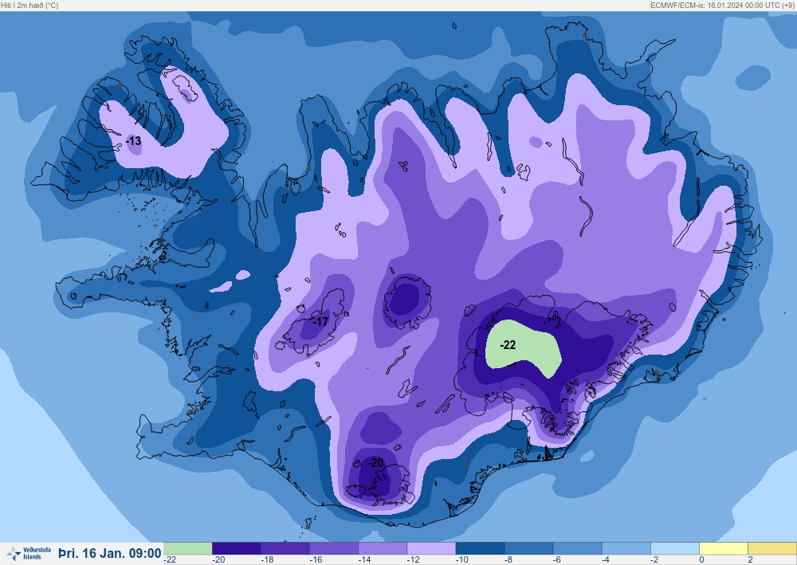Click the -20 temperature label in the south
Screen dimensions: 797x565
pyautogui.click(x=375, y=463)
